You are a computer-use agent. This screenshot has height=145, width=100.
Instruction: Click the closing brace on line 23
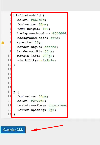[14, 115]
